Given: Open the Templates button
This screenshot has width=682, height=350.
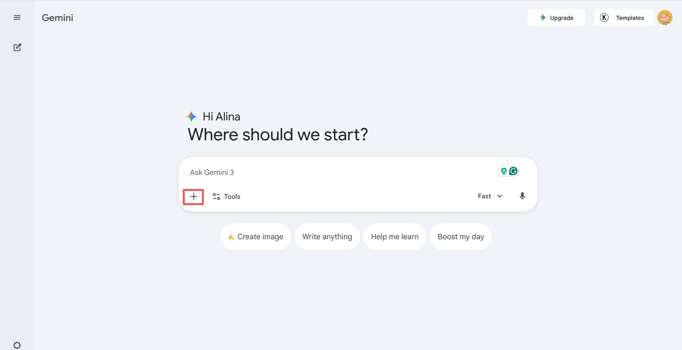Looking at the screenshot, I should [x=630, y=18].
